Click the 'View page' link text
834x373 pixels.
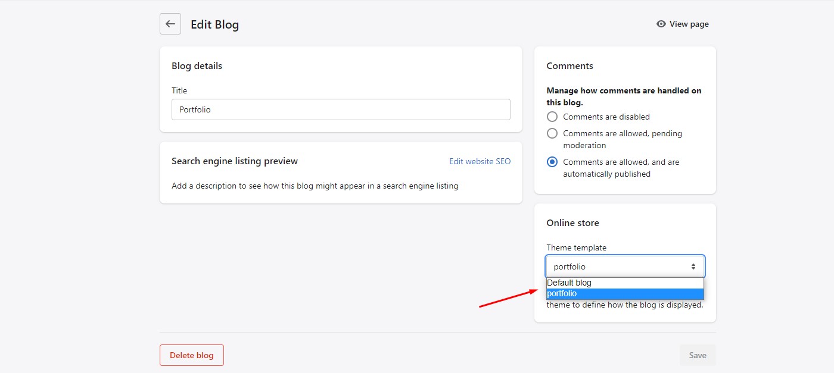[x=689, y=24]
